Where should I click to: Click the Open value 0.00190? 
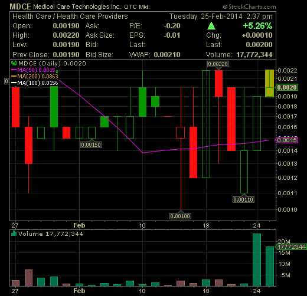[66, 26]
